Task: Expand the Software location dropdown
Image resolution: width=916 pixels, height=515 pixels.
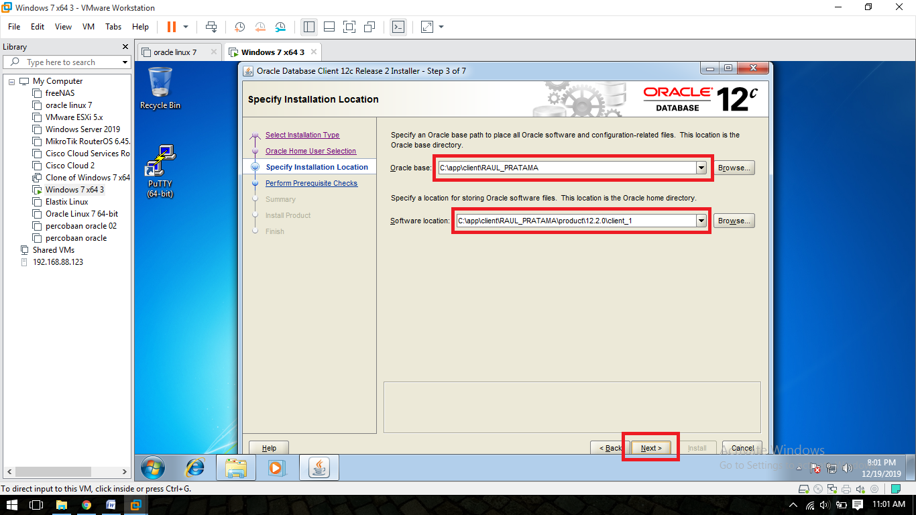Action: click(701, 221)
